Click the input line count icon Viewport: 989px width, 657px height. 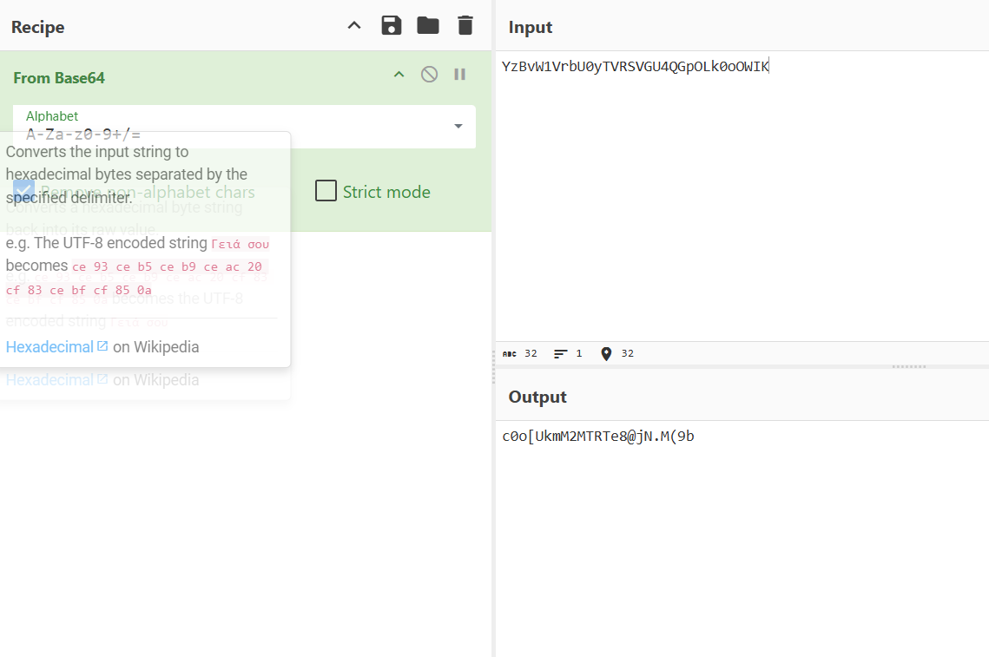click(560, 354)
